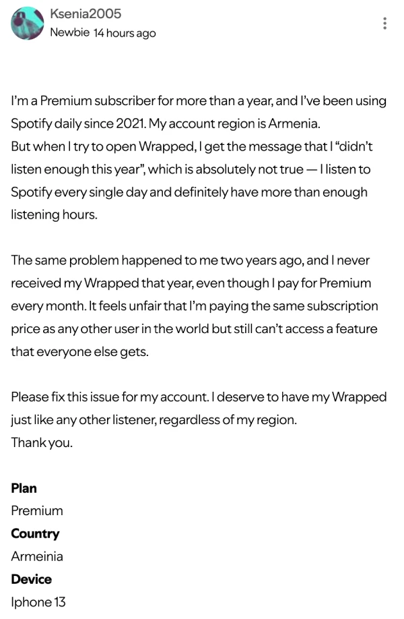The height and width of the screenshot is (619, 404).
Task: Click the Newbie rank label
Action: 69,32
